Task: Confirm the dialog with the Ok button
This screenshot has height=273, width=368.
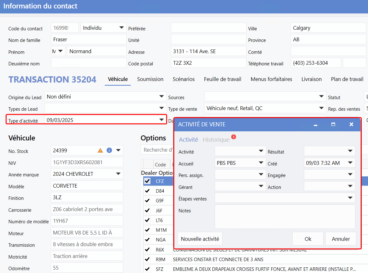Action: pyautogui.click(x=308, y=239)
